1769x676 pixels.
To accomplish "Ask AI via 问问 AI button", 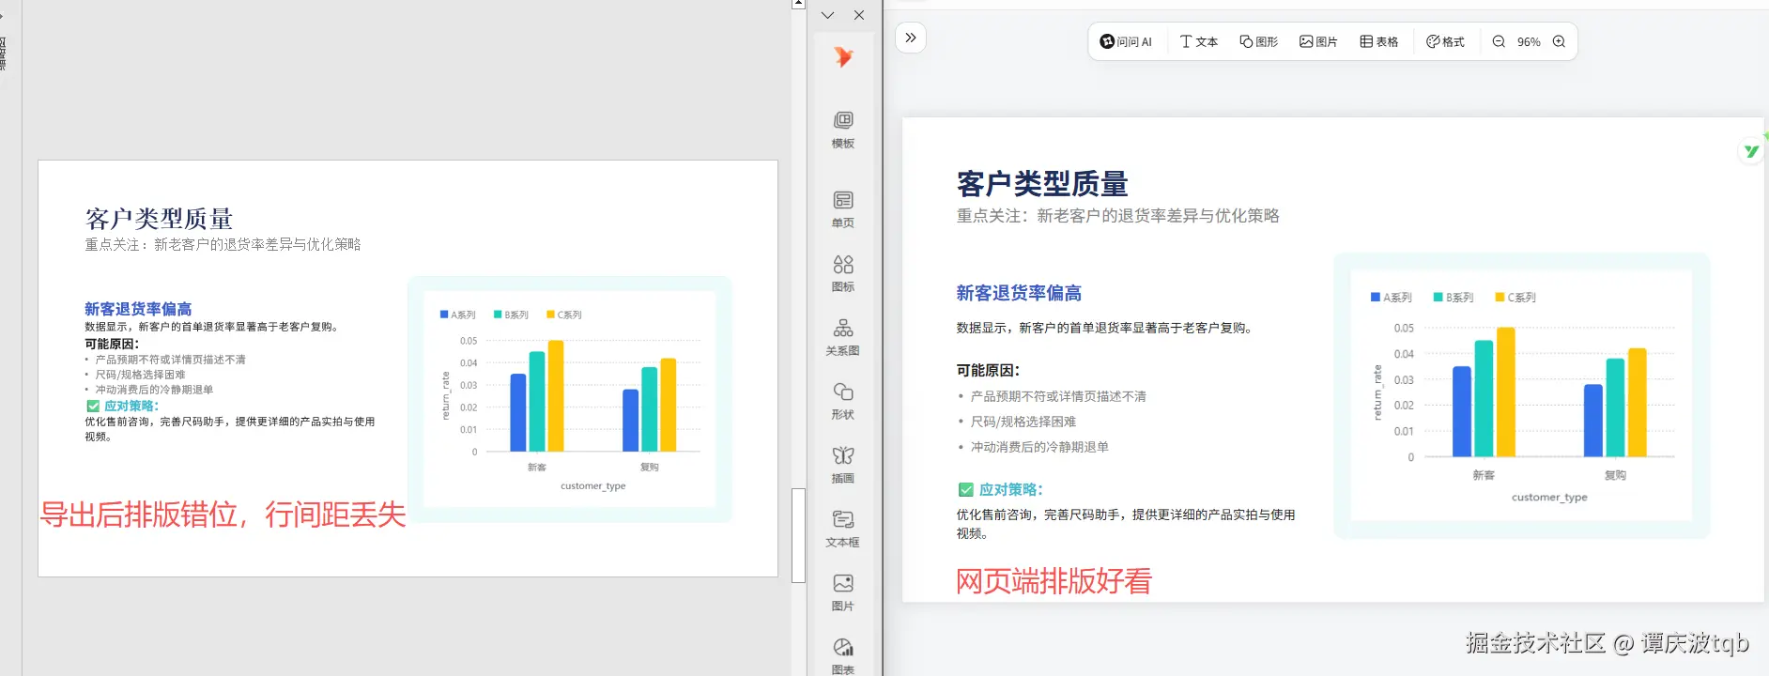I will point(1126,41).
